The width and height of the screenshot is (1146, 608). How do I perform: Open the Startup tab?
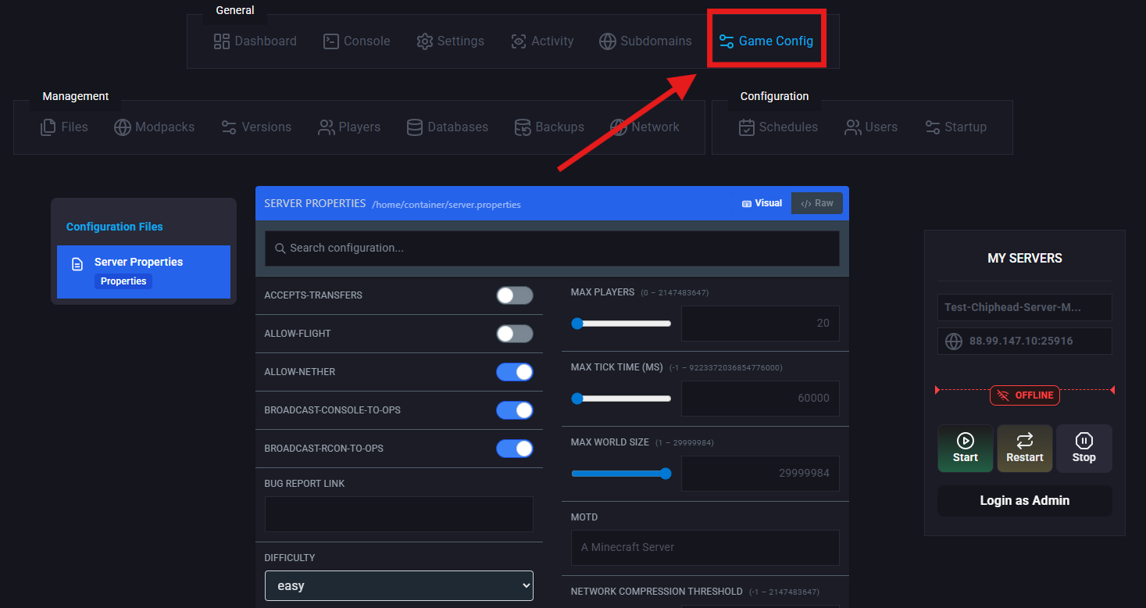point(955,127)
